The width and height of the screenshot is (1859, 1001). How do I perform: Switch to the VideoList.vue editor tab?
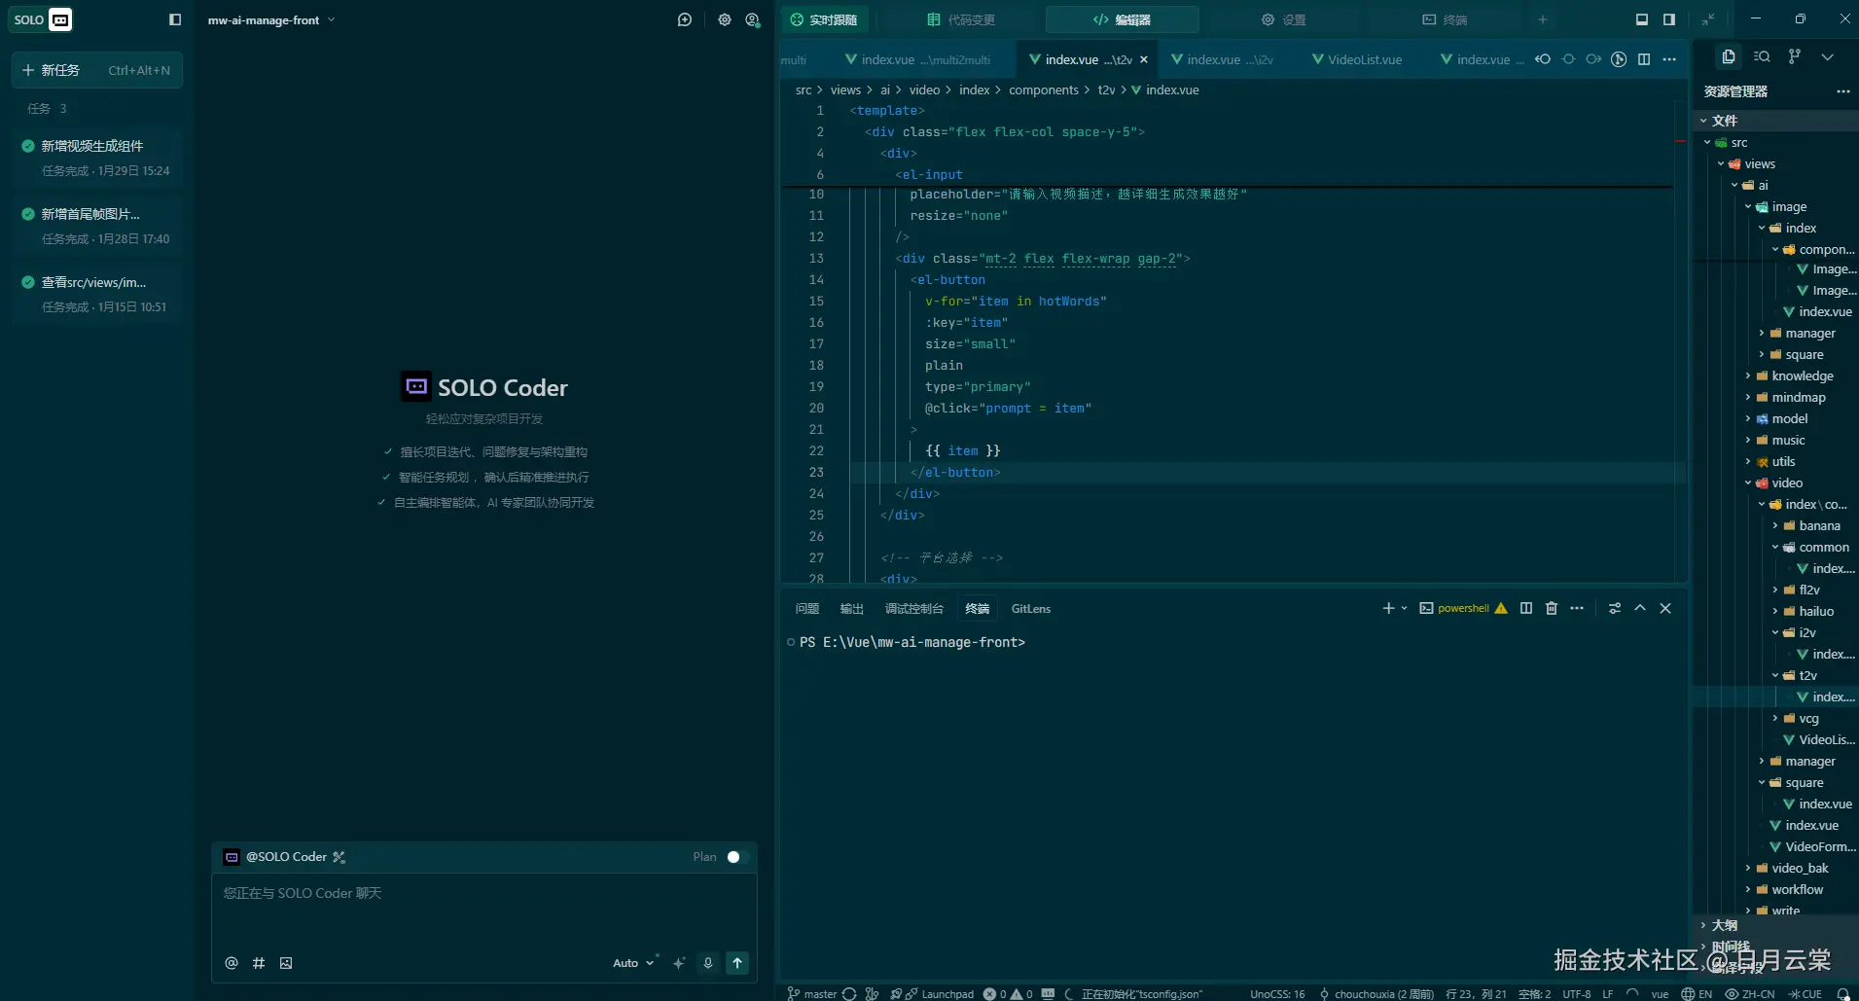coord(1364,60)
